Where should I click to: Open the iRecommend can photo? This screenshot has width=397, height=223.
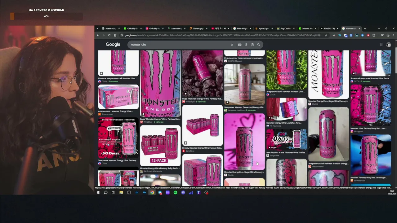(328, 134)
